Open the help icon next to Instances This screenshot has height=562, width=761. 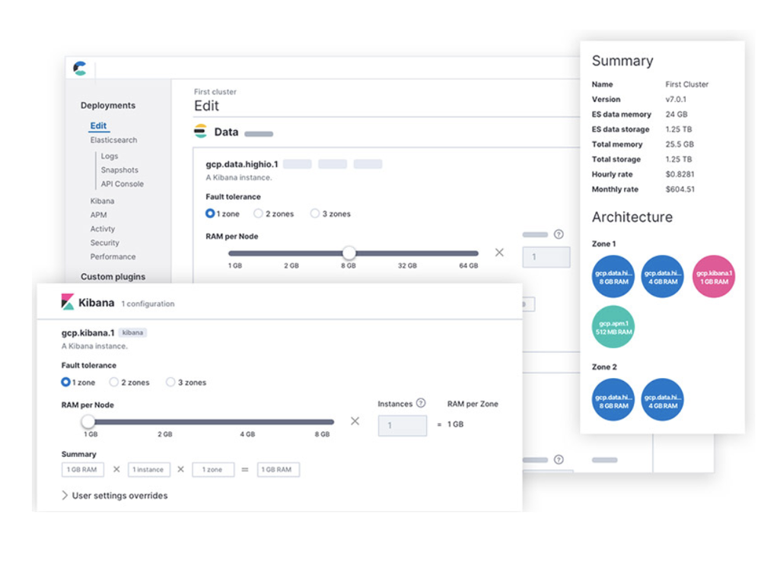coord(421,403)
